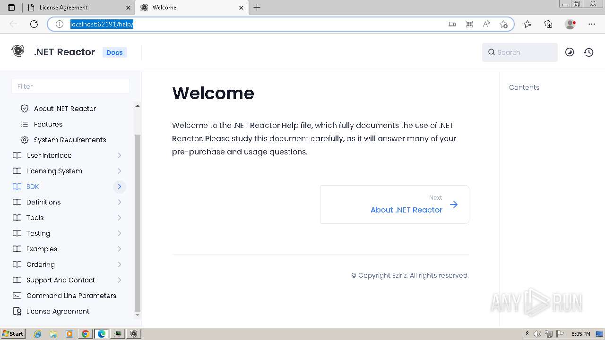The width and height of the screenshot is (605, 340).
Task: Click the Docs badge link
Action: (114, 52)
